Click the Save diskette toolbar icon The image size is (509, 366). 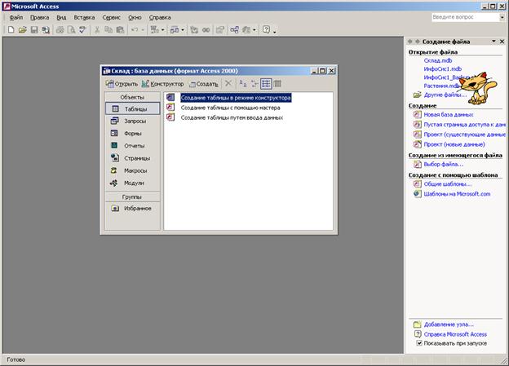(34, 30)
